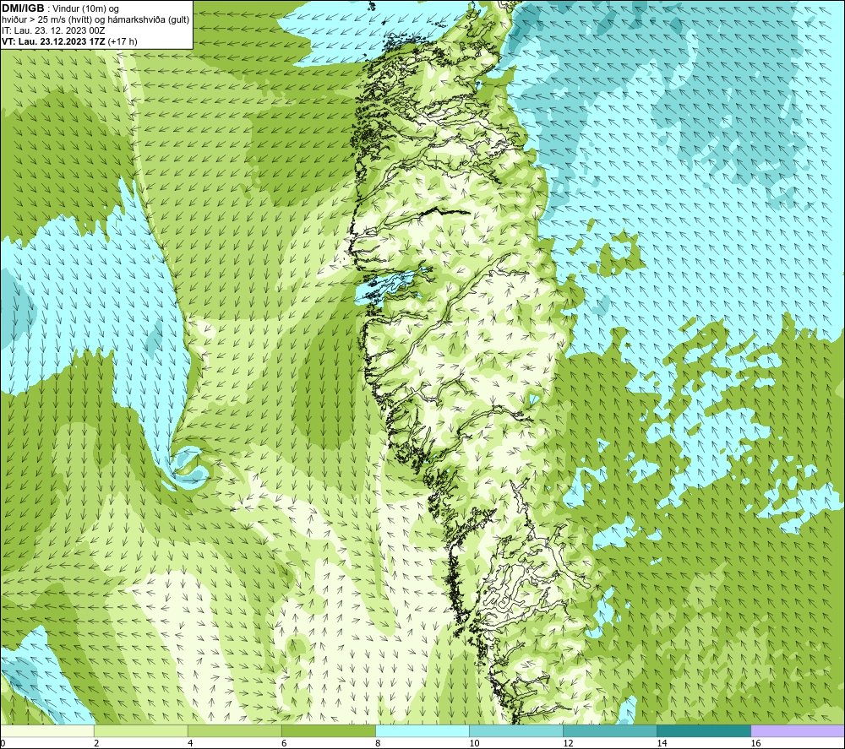Screen dimensions: 845x749
Task: Select the 10-12 m/s turquoise swatch
Action: coord(516,730)
